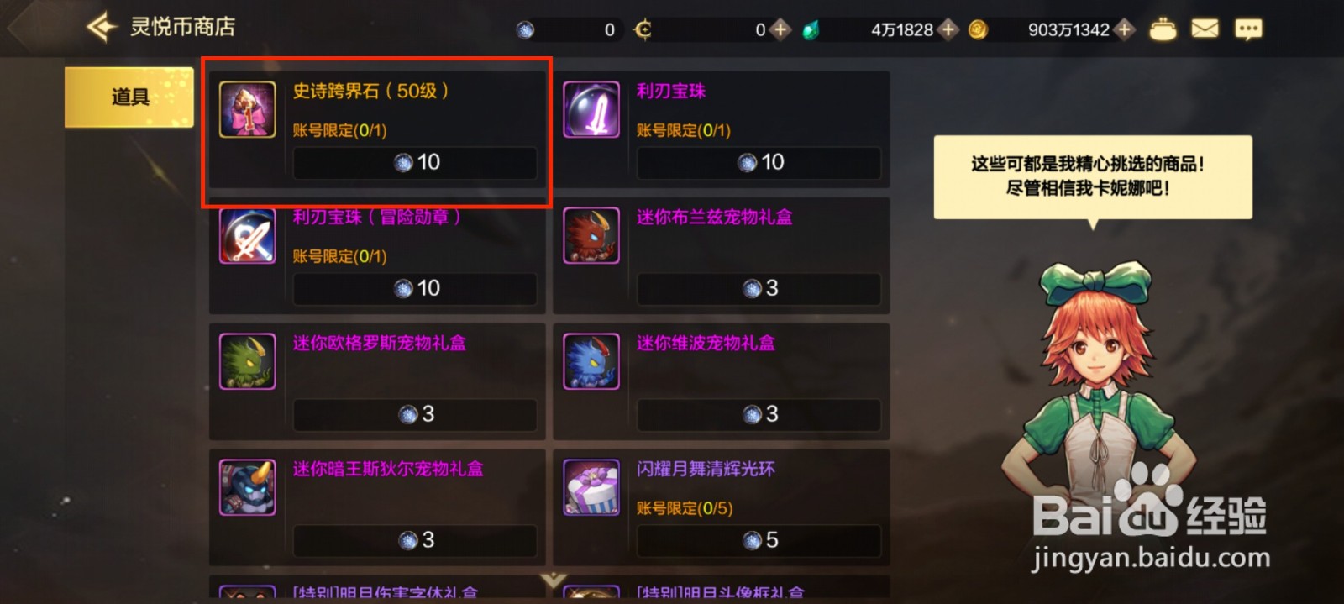This screenshot has height=604, width=1344.
Task: Buy 利刃宝珠（冒险勋章） for 10 coins
Action: pos(415,288)
